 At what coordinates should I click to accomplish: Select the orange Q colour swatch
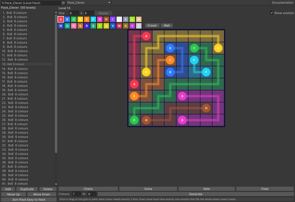(x=80, y=26)
